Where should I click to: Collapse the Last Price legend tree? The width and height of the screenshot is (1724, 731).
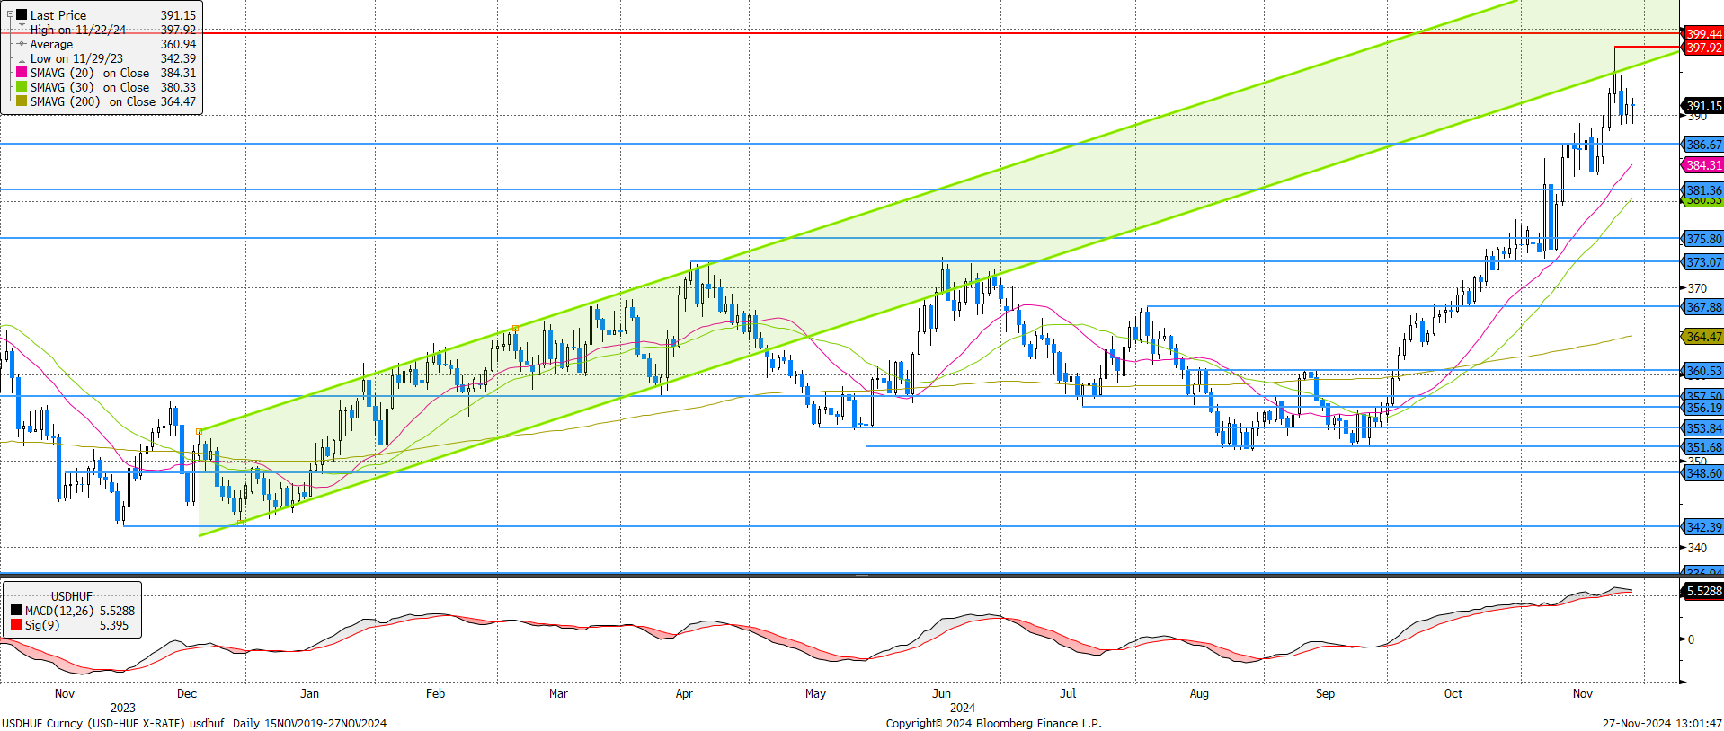coord(10,14)
